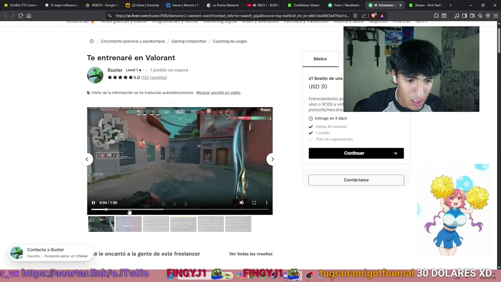501x282 pixels.
Task: Switch to El mejor software tab
Action: [61, 5]
